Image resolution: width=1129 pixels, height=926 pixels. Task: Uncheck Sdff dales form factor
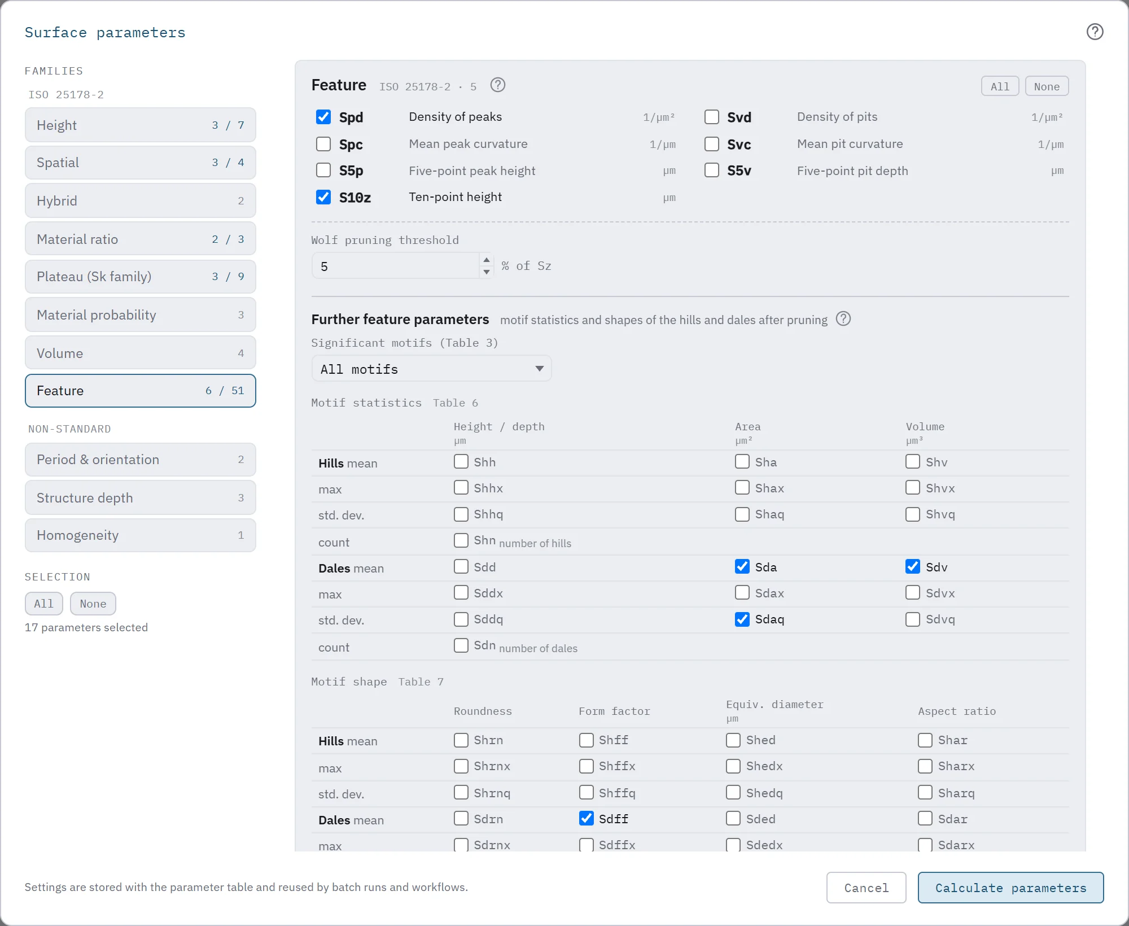[587, 818]
